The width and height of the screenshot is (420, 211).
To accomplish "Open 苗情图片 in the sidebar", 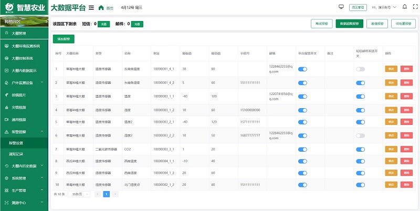I will click(x=19, y=95).
